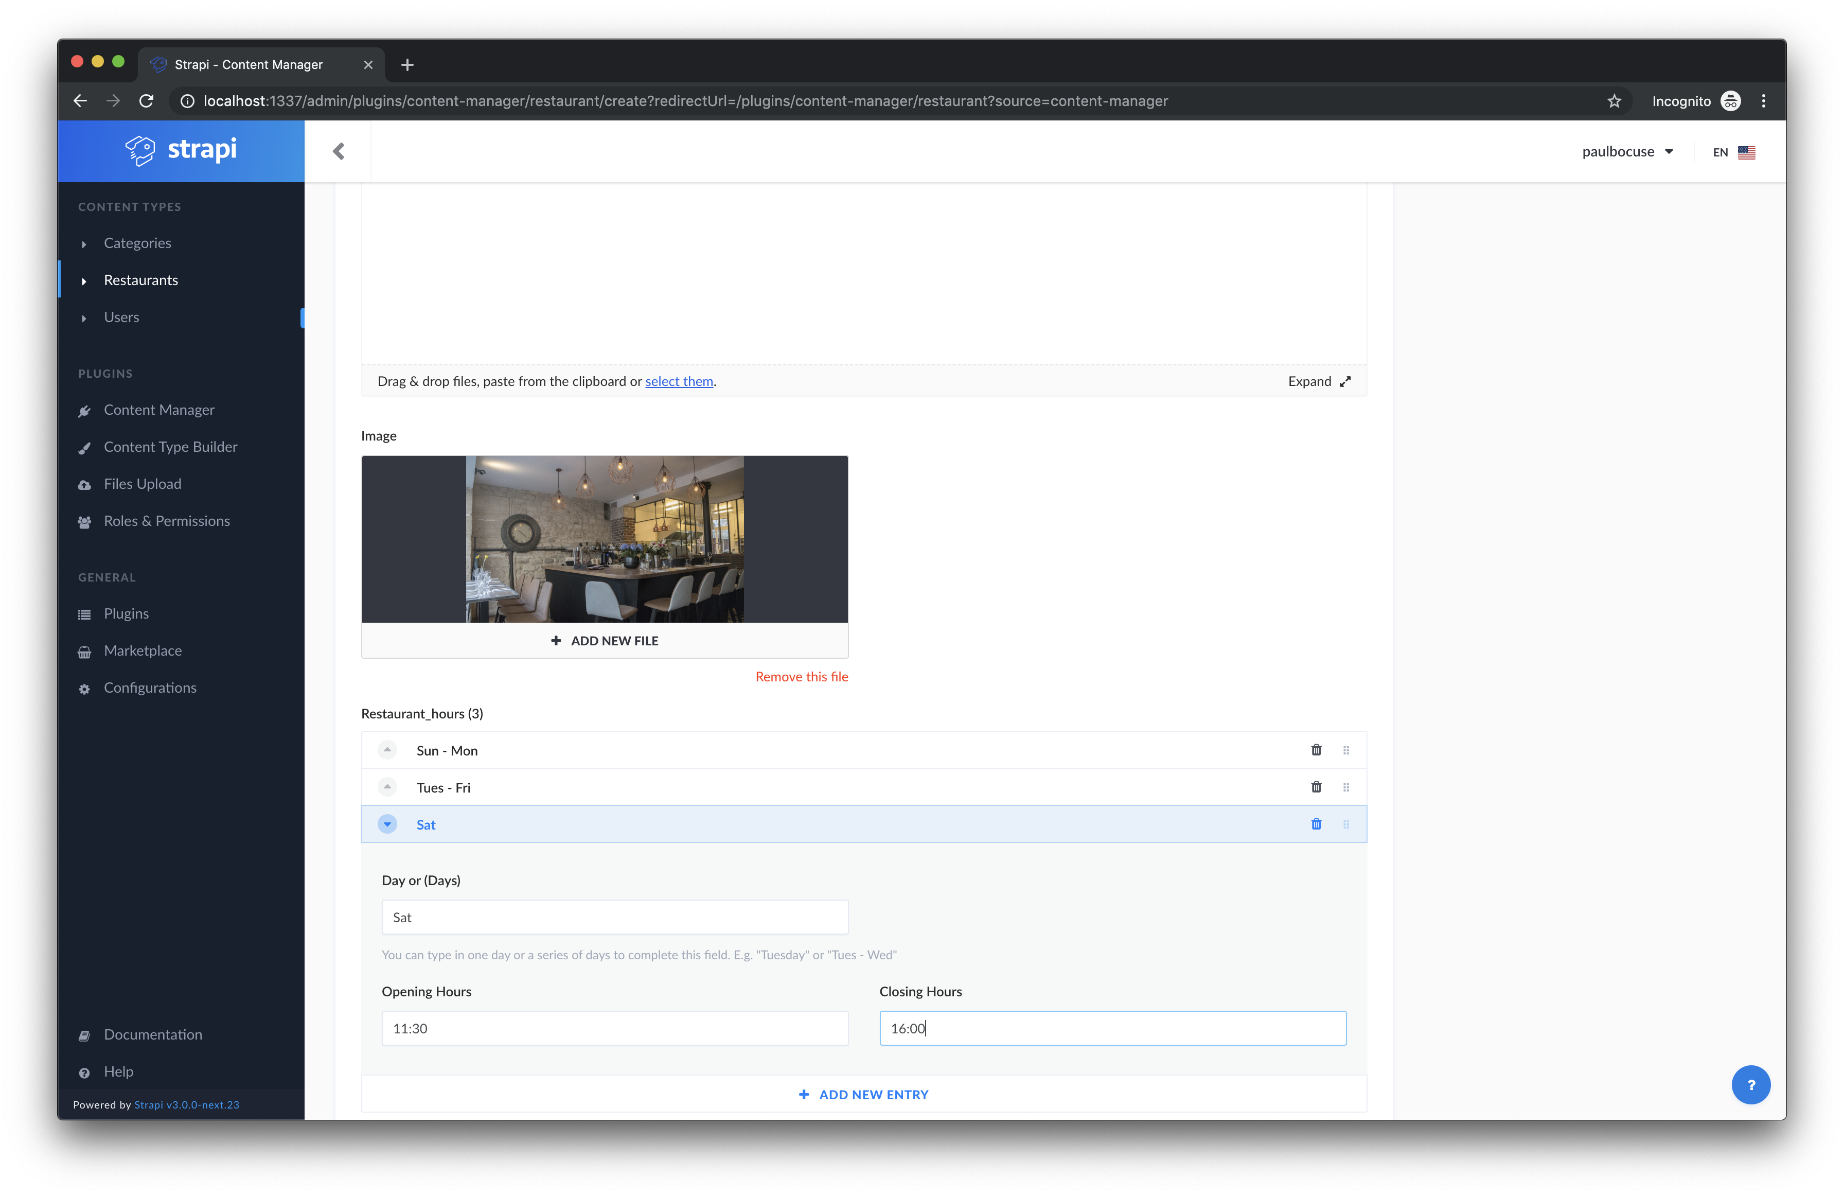
Task: Open the EN language selector
Action: tap(1733, 152)
